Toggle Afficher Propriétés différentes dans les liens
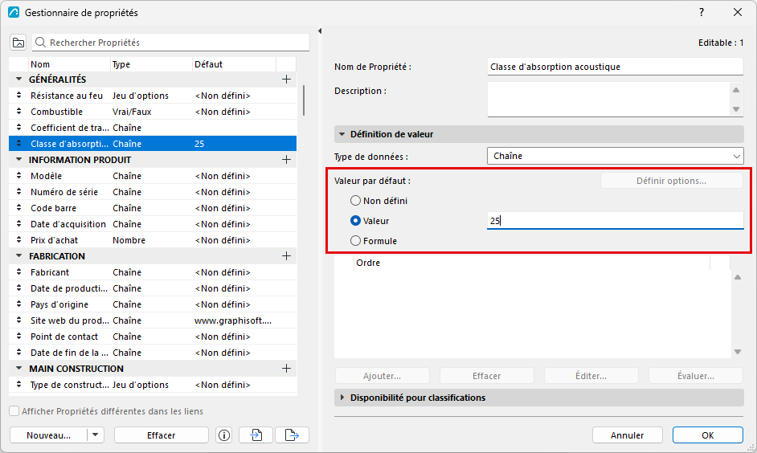Viewport: 757px width, 453px height. coord(14,411)
